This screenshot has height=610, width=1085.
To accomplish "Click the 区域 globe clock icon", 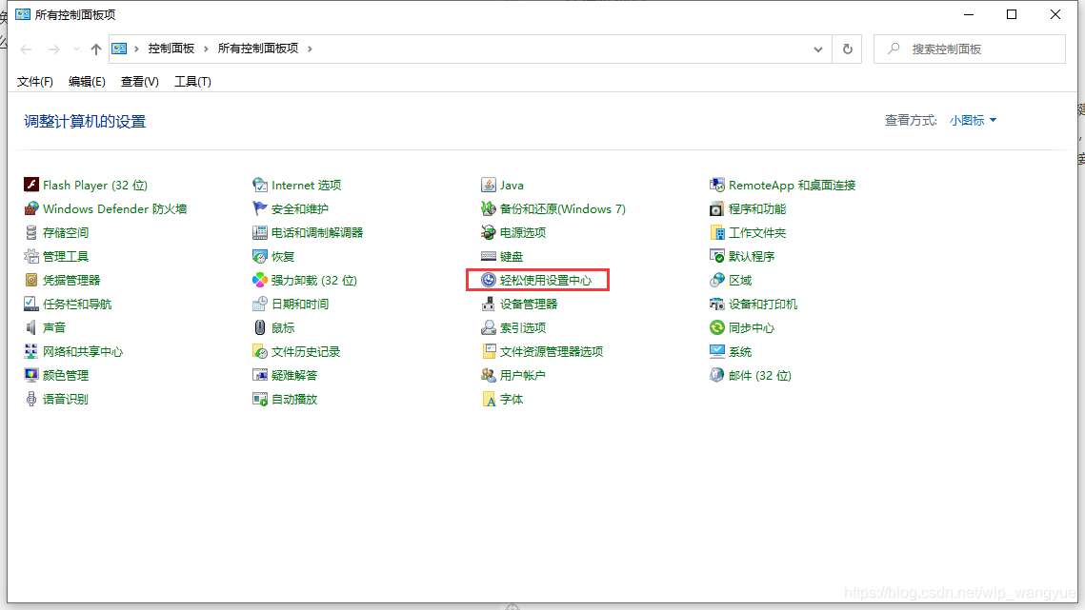I will coord(717,280).
